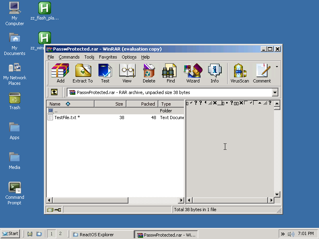Launch the Wizard icon
The width and height of the screenshot is (319, 239).
[193, 73]
